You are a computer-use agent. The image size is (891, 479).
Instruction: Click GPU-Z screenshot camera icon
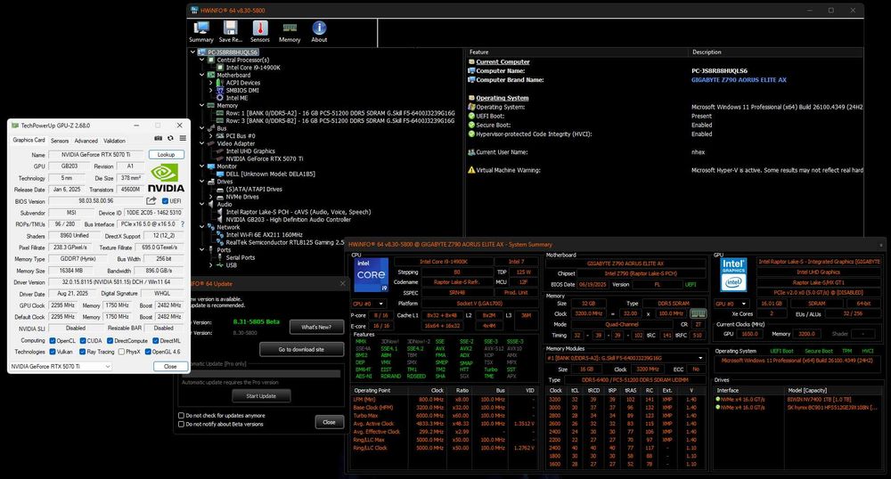tap(158, 138)
